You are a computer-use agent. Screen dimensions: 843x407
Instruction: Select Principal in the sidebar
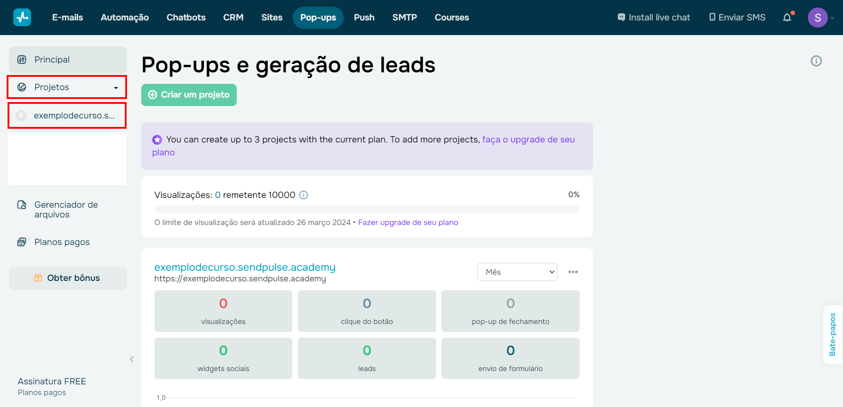tap(68, 60)
